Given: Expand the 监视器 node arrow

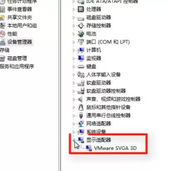Looking at the screenshot, I should [74, 58].
